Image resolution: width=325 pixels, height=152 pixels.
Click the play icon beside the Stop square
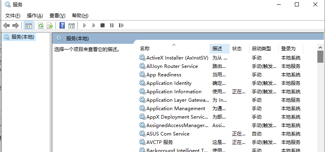[x=94, y=25]
